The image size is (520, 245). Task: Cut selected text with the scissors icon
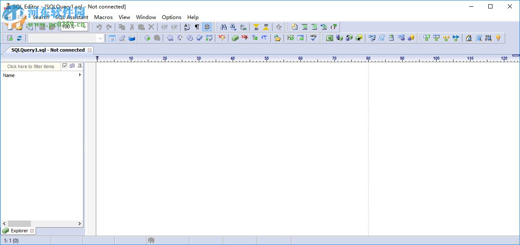click(x=132, y=27)
